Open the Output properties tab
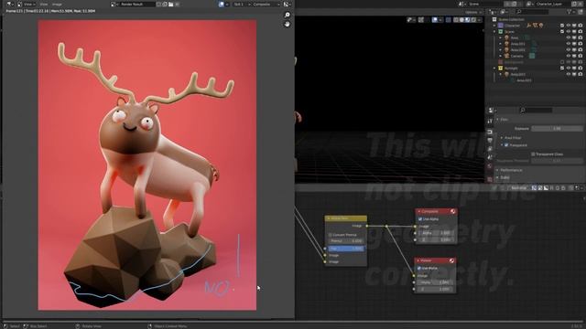Image resolution: width=586 pixels, height=329 pixels. (490, 140)
